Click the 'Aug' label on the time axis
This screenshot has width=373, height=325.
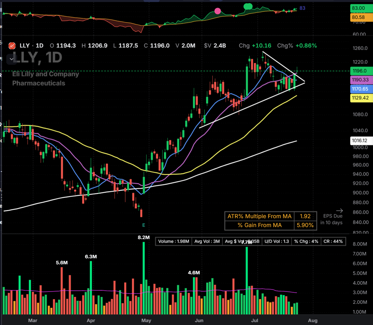point(313,321)
